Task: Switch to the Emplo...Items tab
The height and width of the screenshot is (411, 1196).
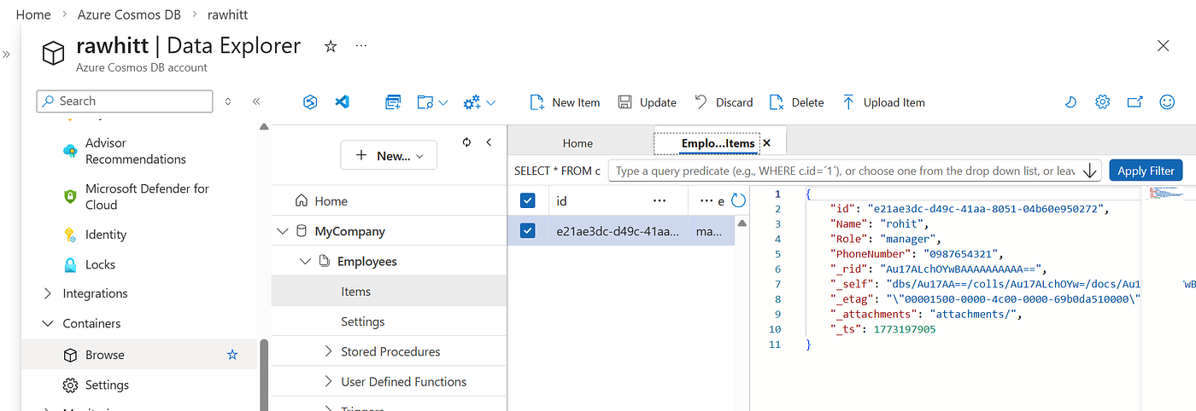Action: (718, 143)
